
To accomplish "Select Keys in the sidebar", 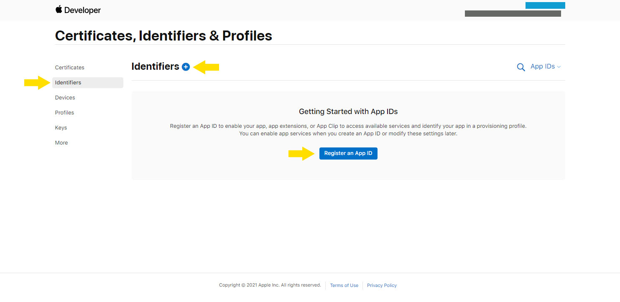I will pyautogui.click(x=61, y=127).
